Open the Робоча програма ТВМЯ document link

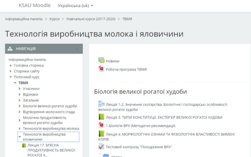tap(126, 70)
